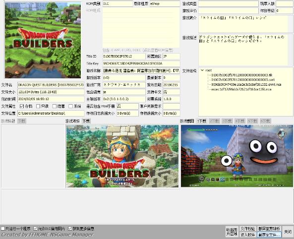Click the 截屏至文件... button
Screen dimensions: 294x239
[x=269, y=235]
